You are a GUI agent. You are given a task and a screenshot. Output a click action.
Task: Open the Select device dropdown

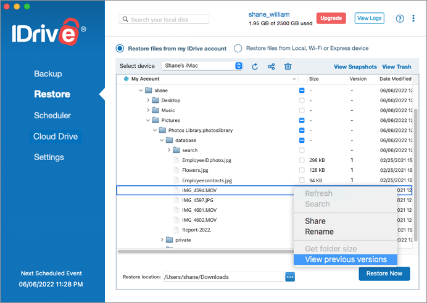pos(202,66)
